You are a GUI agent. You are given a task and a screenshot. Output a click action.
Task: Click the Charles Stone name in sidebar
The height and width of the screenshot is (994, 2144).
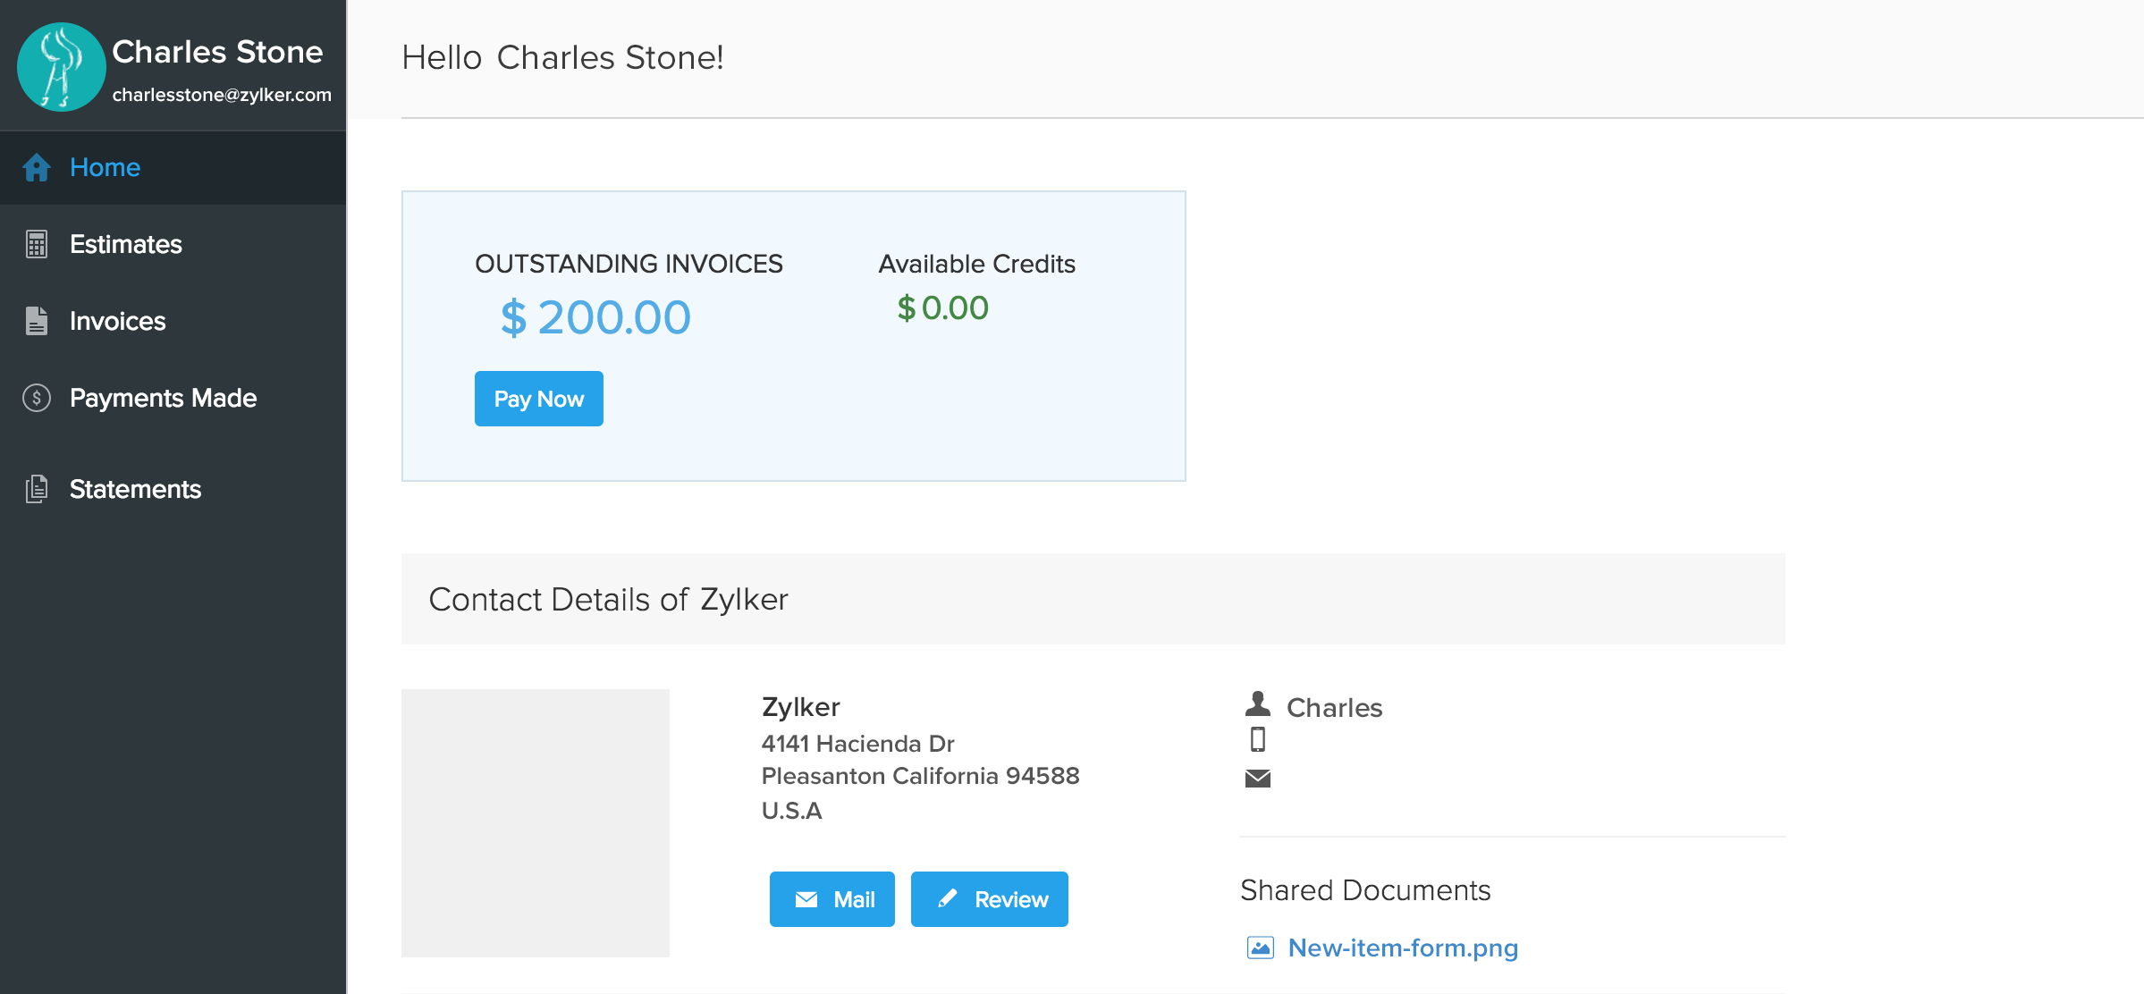pos(217,52)
